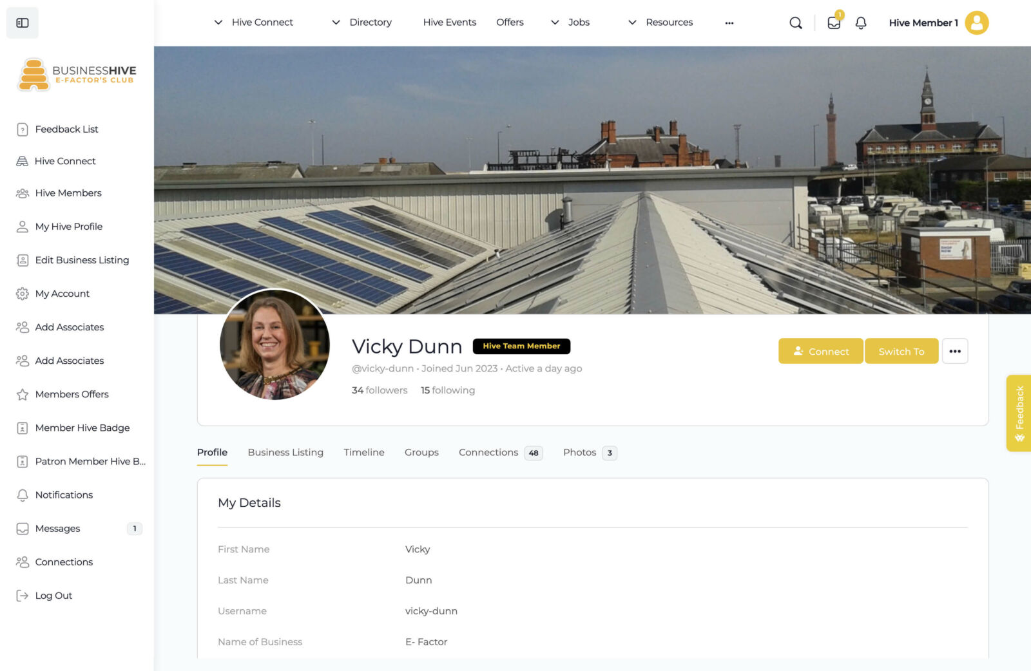View the 34 followers list
Screen dimensions: 1031x671
[380, 390]
